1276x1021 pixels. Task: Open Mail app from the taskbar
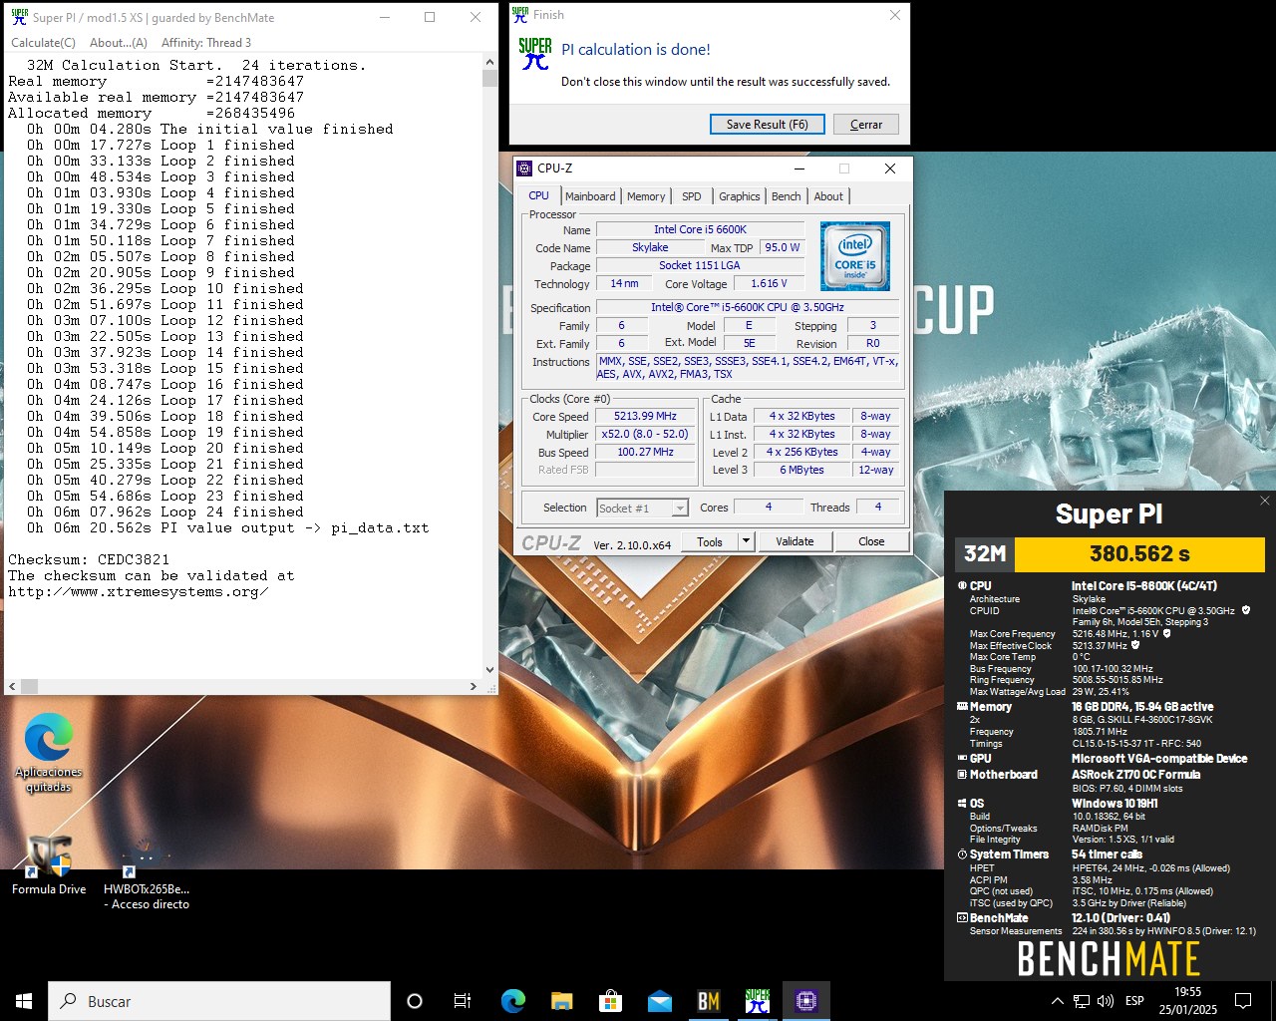(x=659, y=1001)
